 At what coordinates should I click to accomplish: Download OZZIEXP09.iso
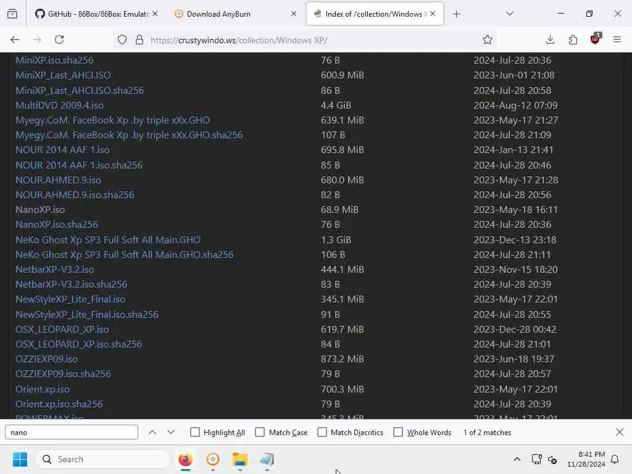point(47,359)
